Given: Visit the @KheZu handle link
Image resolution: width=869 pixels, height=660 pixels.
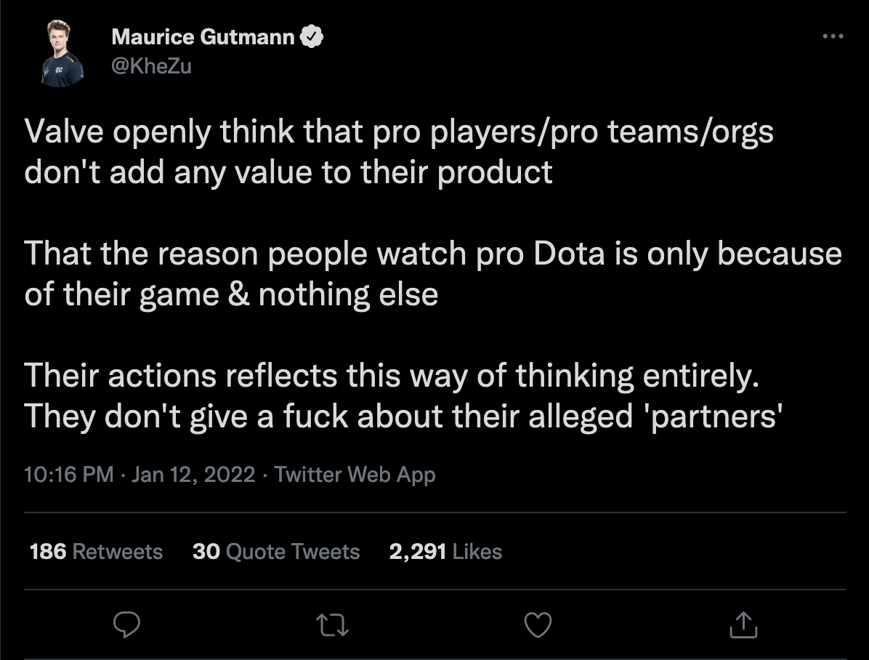Looking at the screenshot, I should pos(151,66).
